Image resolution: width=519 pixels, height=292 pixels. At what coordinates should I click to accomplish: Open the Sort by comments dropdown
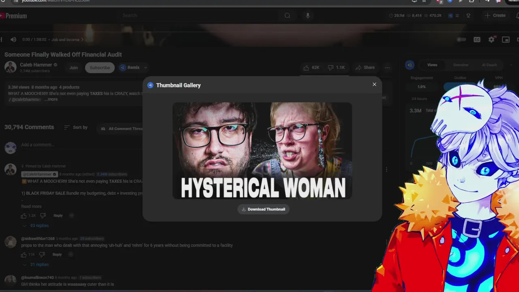(76, 127)
